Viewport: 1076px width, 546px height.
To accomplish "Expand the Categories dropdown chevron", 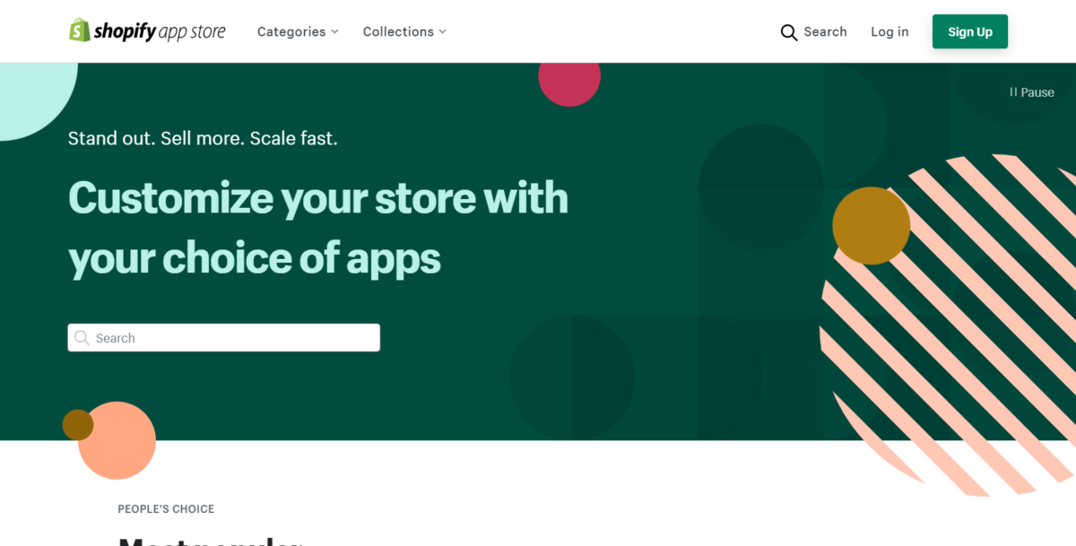I will 334,31.
